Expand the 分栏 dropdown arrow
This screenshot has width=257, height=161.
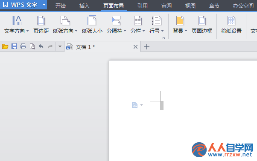144,31
